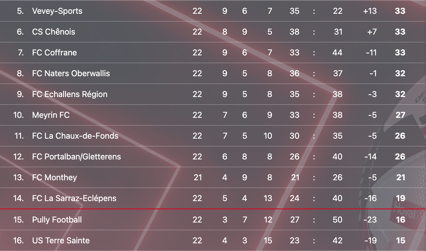Open the Pully Football team page
426x251 pixels.
click(57, 220)
